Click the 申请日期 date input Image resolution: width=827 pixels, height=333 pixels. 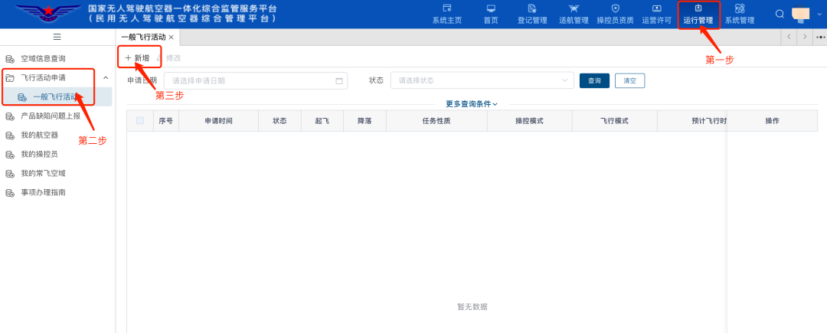[256, 80]
